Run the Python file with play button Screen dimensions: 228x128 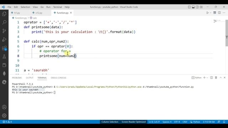click(207, 13)
